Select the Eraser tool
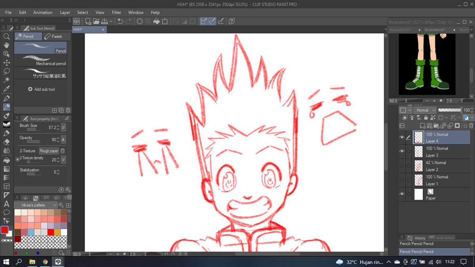The width and height of the screenshot is (475, 267). 6,142
